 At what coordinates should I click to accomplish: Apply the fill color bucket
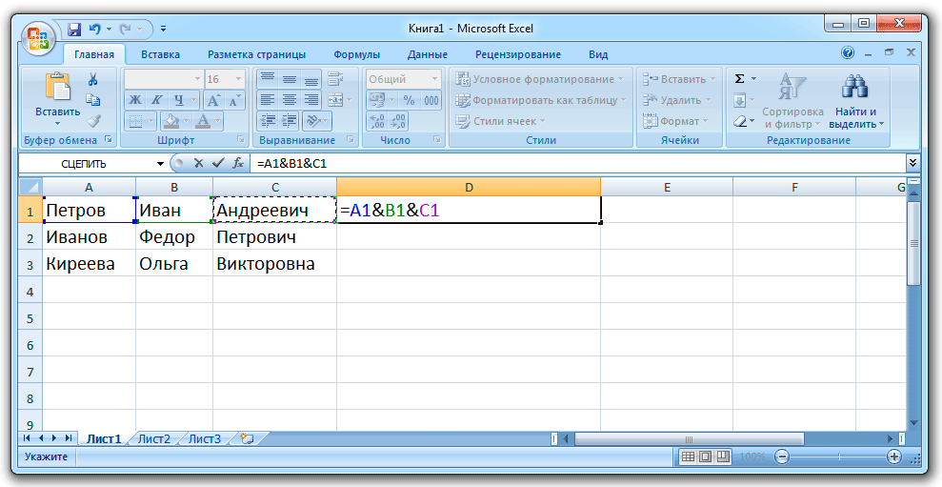pyautogui.click(x=171, y=121)
